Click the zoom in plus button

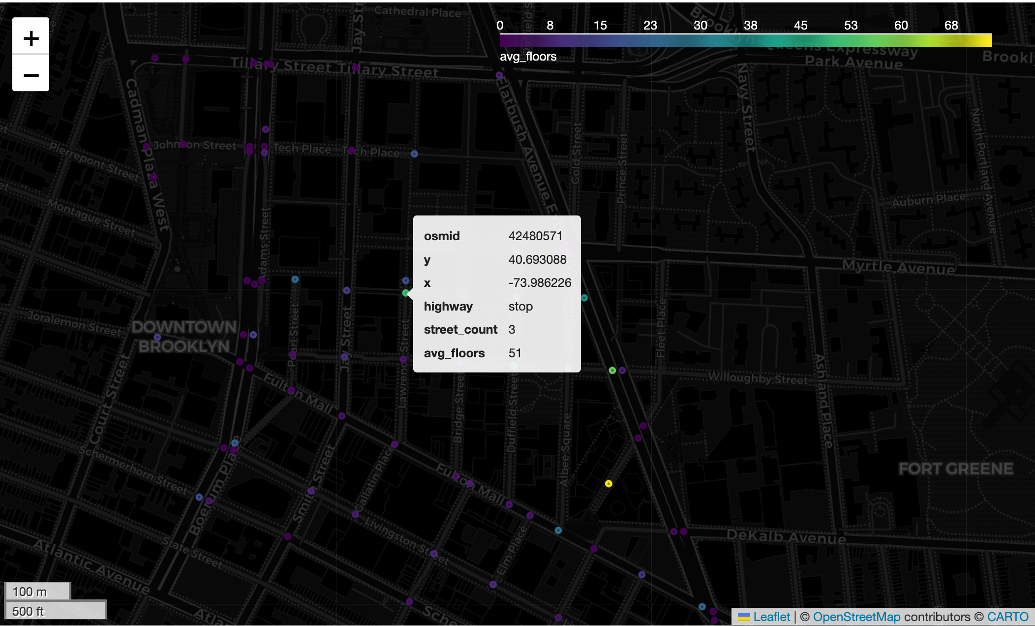[x=30, y=38]
